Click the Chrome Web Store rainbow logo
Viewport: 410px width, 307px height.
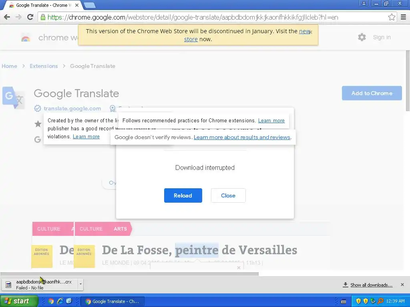[26, 38]
